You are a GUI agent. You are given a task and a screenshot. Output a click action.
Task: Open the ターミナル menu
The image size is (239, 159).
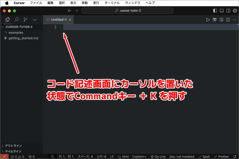click(x=112, y=3)
